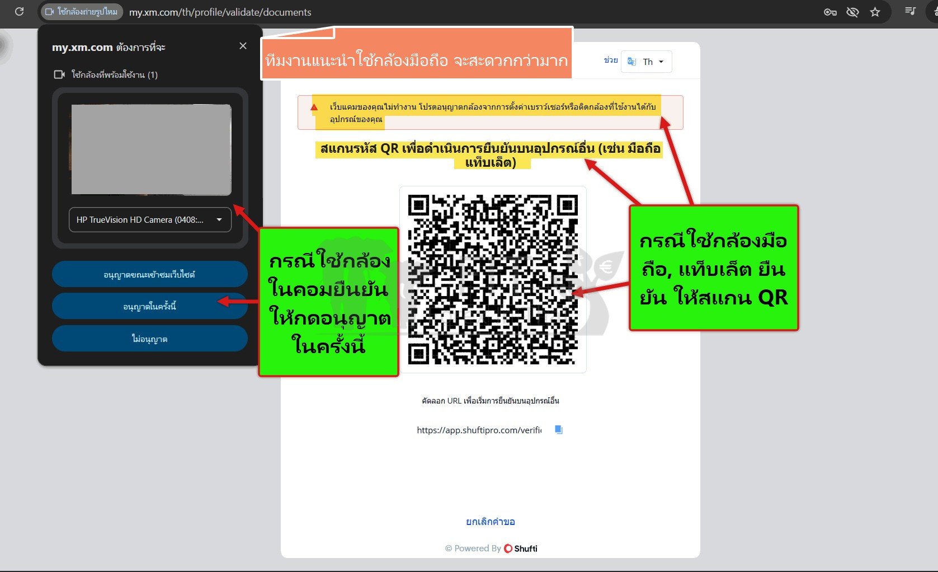This screenshot has width=938, height=572.
Task: Copy the Shufti verification URL
Action: pyautogui.click(x=558, y=430)
